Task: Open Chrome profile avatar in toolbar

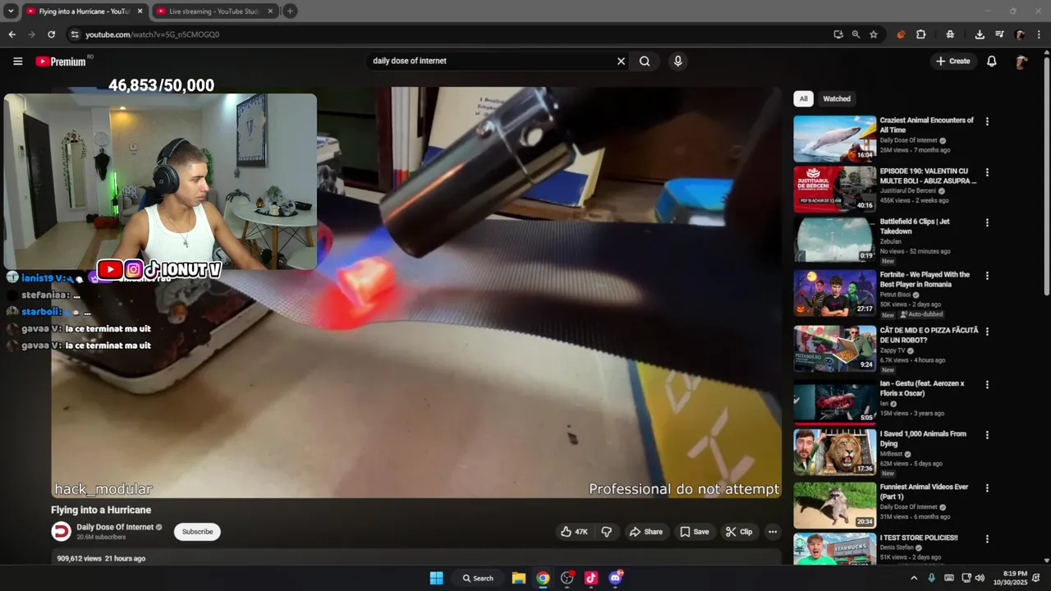Action: point(1020,34)
